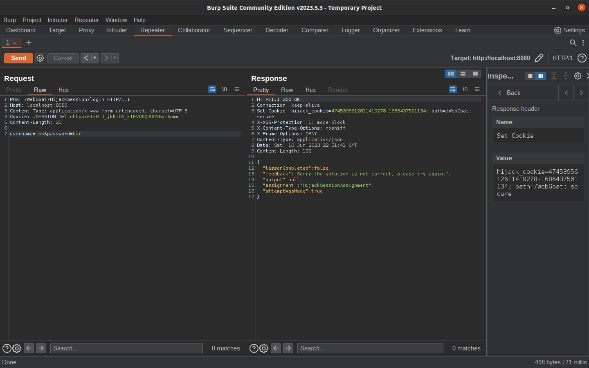The image size is (589, 368).
Task: Open Response editor hamburger menu
Action: (477, 89)
